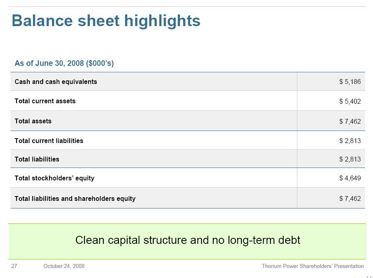Click the 'Total current liabilities' row label
Screen dimensions: 373x278
coord(49,141)
